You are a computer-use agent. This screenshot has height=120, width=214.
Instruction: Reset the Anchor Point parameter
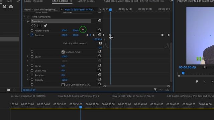tap(100, 30)
